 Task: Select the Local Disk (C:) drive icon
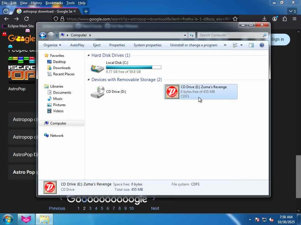[97, 69]
